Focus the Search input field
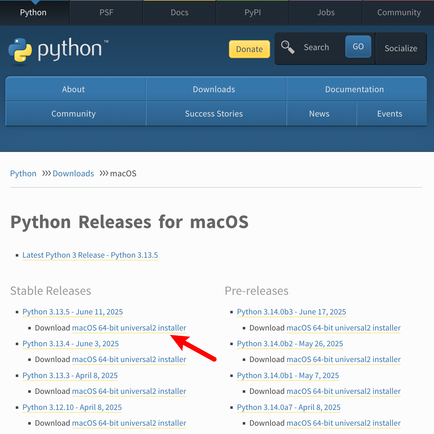Viewport: 434px width, 434px height. pos(321,47)
